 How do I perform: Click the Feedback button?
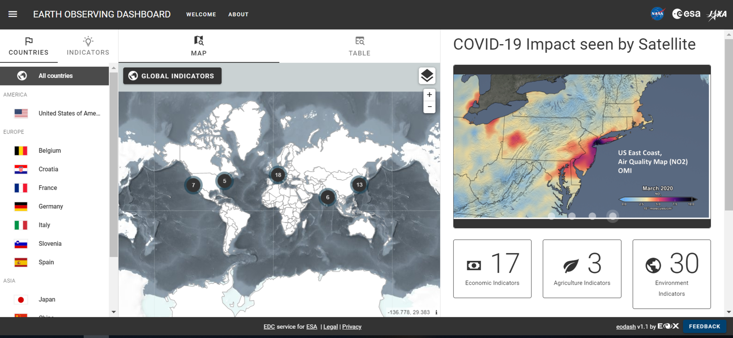704,326
